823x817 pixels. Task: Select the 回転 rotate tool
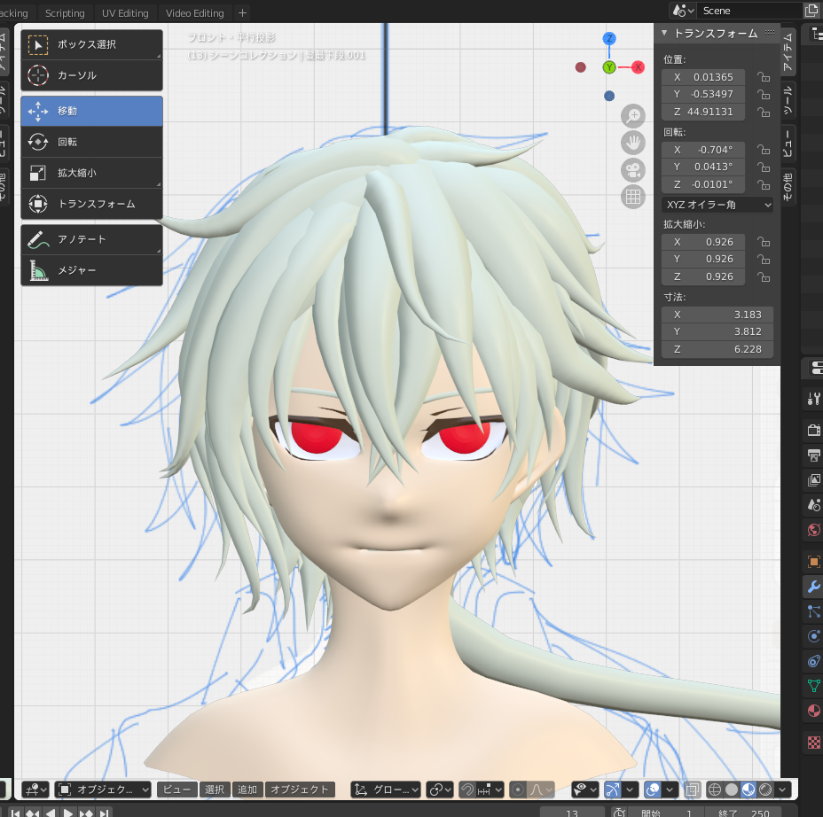point(91,141)
